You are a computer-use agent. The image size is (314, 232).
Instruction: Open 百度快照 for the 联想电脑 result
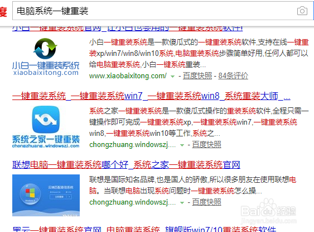[x=207, y=202]
